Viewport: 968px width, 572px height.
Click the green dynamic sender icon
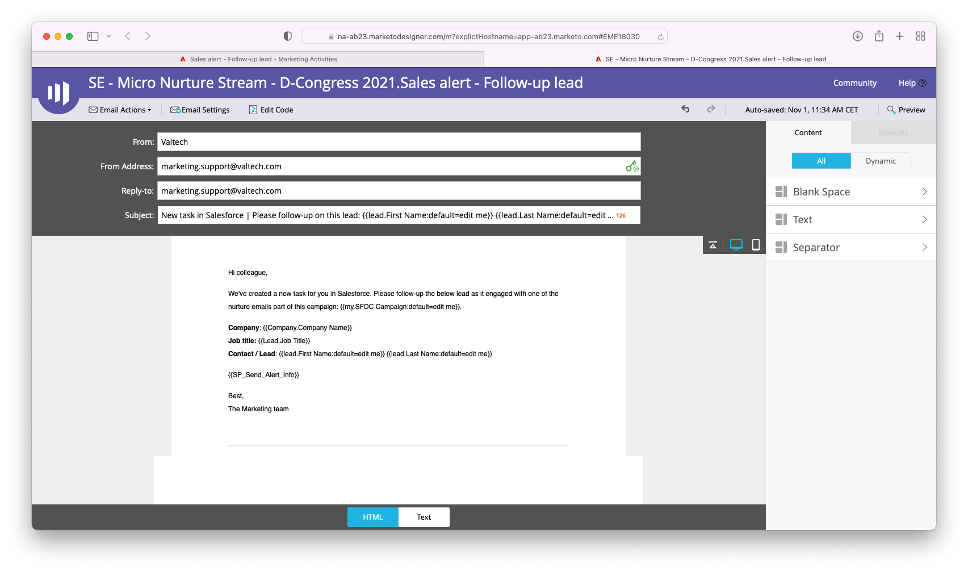click(632, 166)
